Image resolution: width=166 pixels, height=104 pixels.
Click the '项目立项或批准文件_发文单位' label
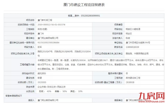pos(109,54)
